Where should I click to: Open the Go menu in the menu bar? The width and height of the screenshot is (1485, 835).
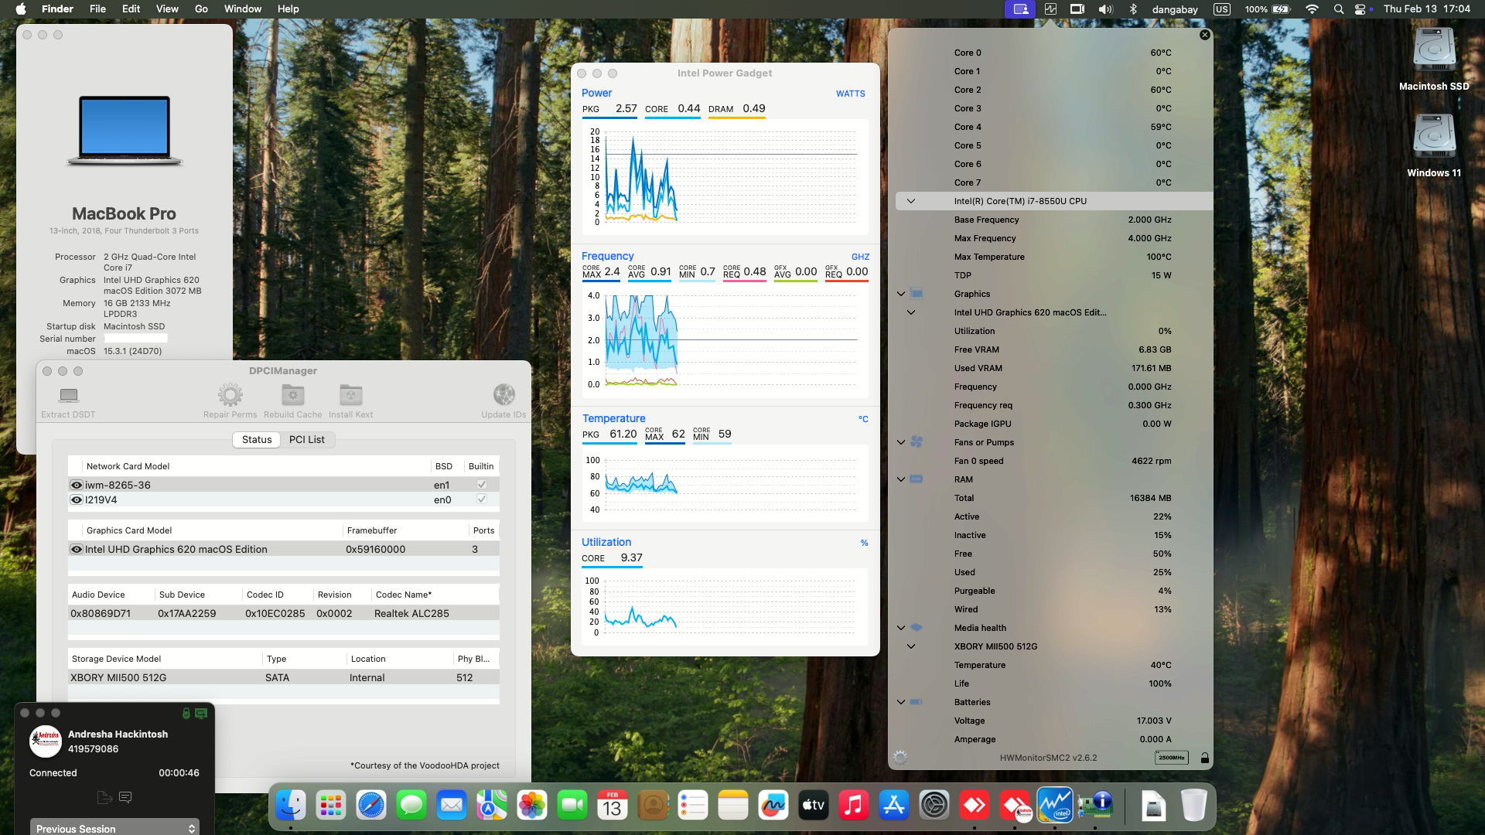(200, 9)
